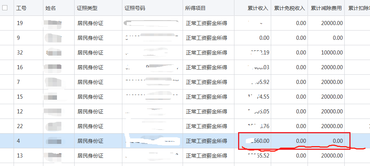
Task: Click the highlighted row with 工号 4
Action: coord(19,141)
